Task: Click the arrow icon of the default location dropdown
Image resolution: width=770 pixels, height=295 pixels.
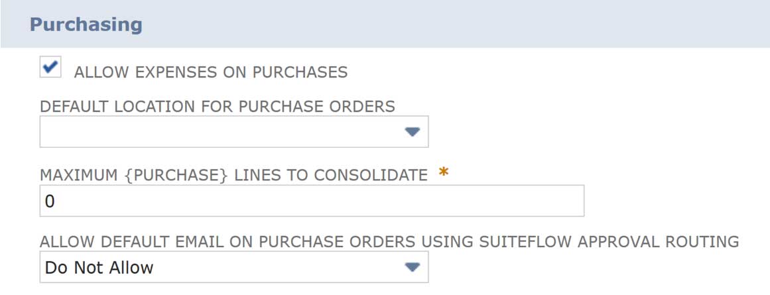Action: tap(413, 132)
